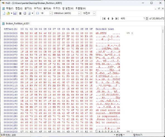This screenshot has height=137, width=165.
Task: Open the bytes per row 16 dropdown
Action: click(x=50, y=13)
